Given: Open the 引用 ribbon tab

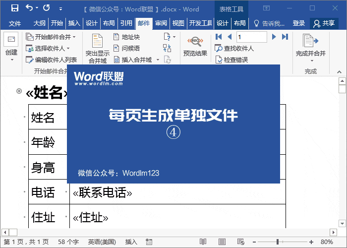Looking at the screenshot, I should tap(126, 23).
